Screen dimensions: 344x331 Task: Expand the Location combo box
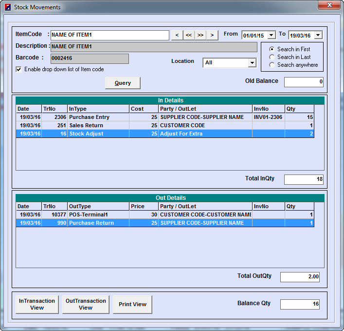252,63
